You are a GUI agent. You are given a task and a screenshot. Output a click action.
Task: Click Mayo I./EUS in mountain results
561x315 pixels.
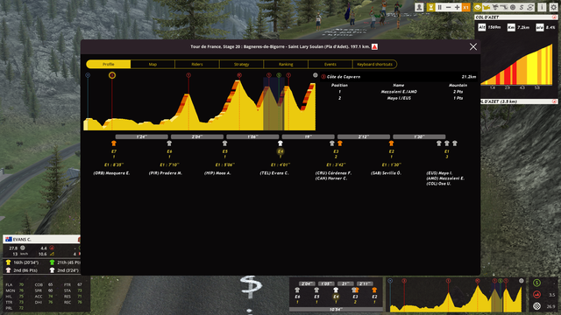(399, 98)
